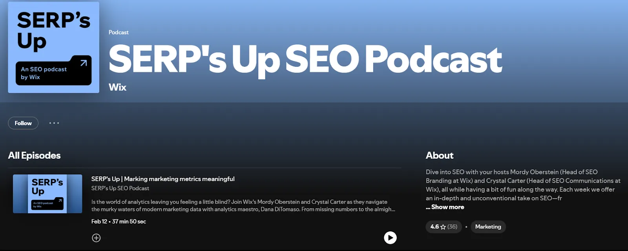Click the All Episodes heading
This screenshot has width=628, height=251.
pos(34,156)
